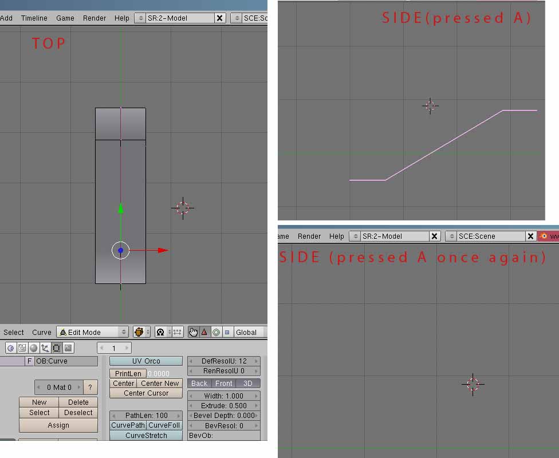The height and width of the screenshot is (458, 559).
Task: Open screen browse arrows before SR:2-Model in TOP window
Action: click(x=140, y=18)
